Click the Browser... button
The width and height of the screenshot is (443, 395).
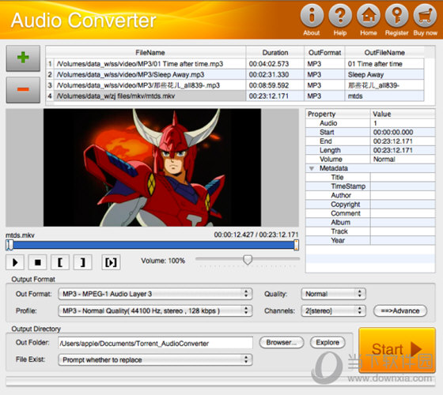click(282, 343)
